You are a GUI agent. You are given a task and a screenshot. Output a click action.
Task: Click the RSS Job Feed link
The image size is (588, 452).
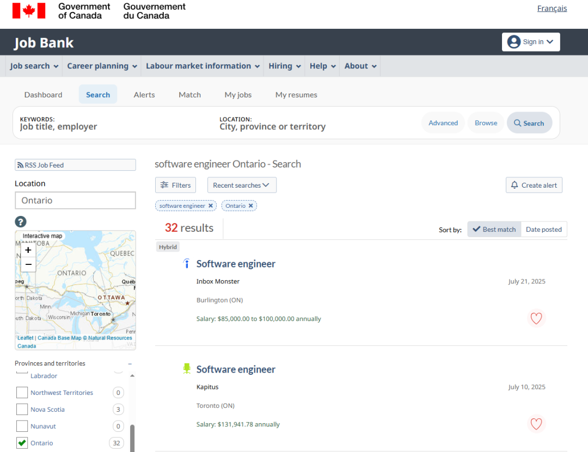point(75,165)
